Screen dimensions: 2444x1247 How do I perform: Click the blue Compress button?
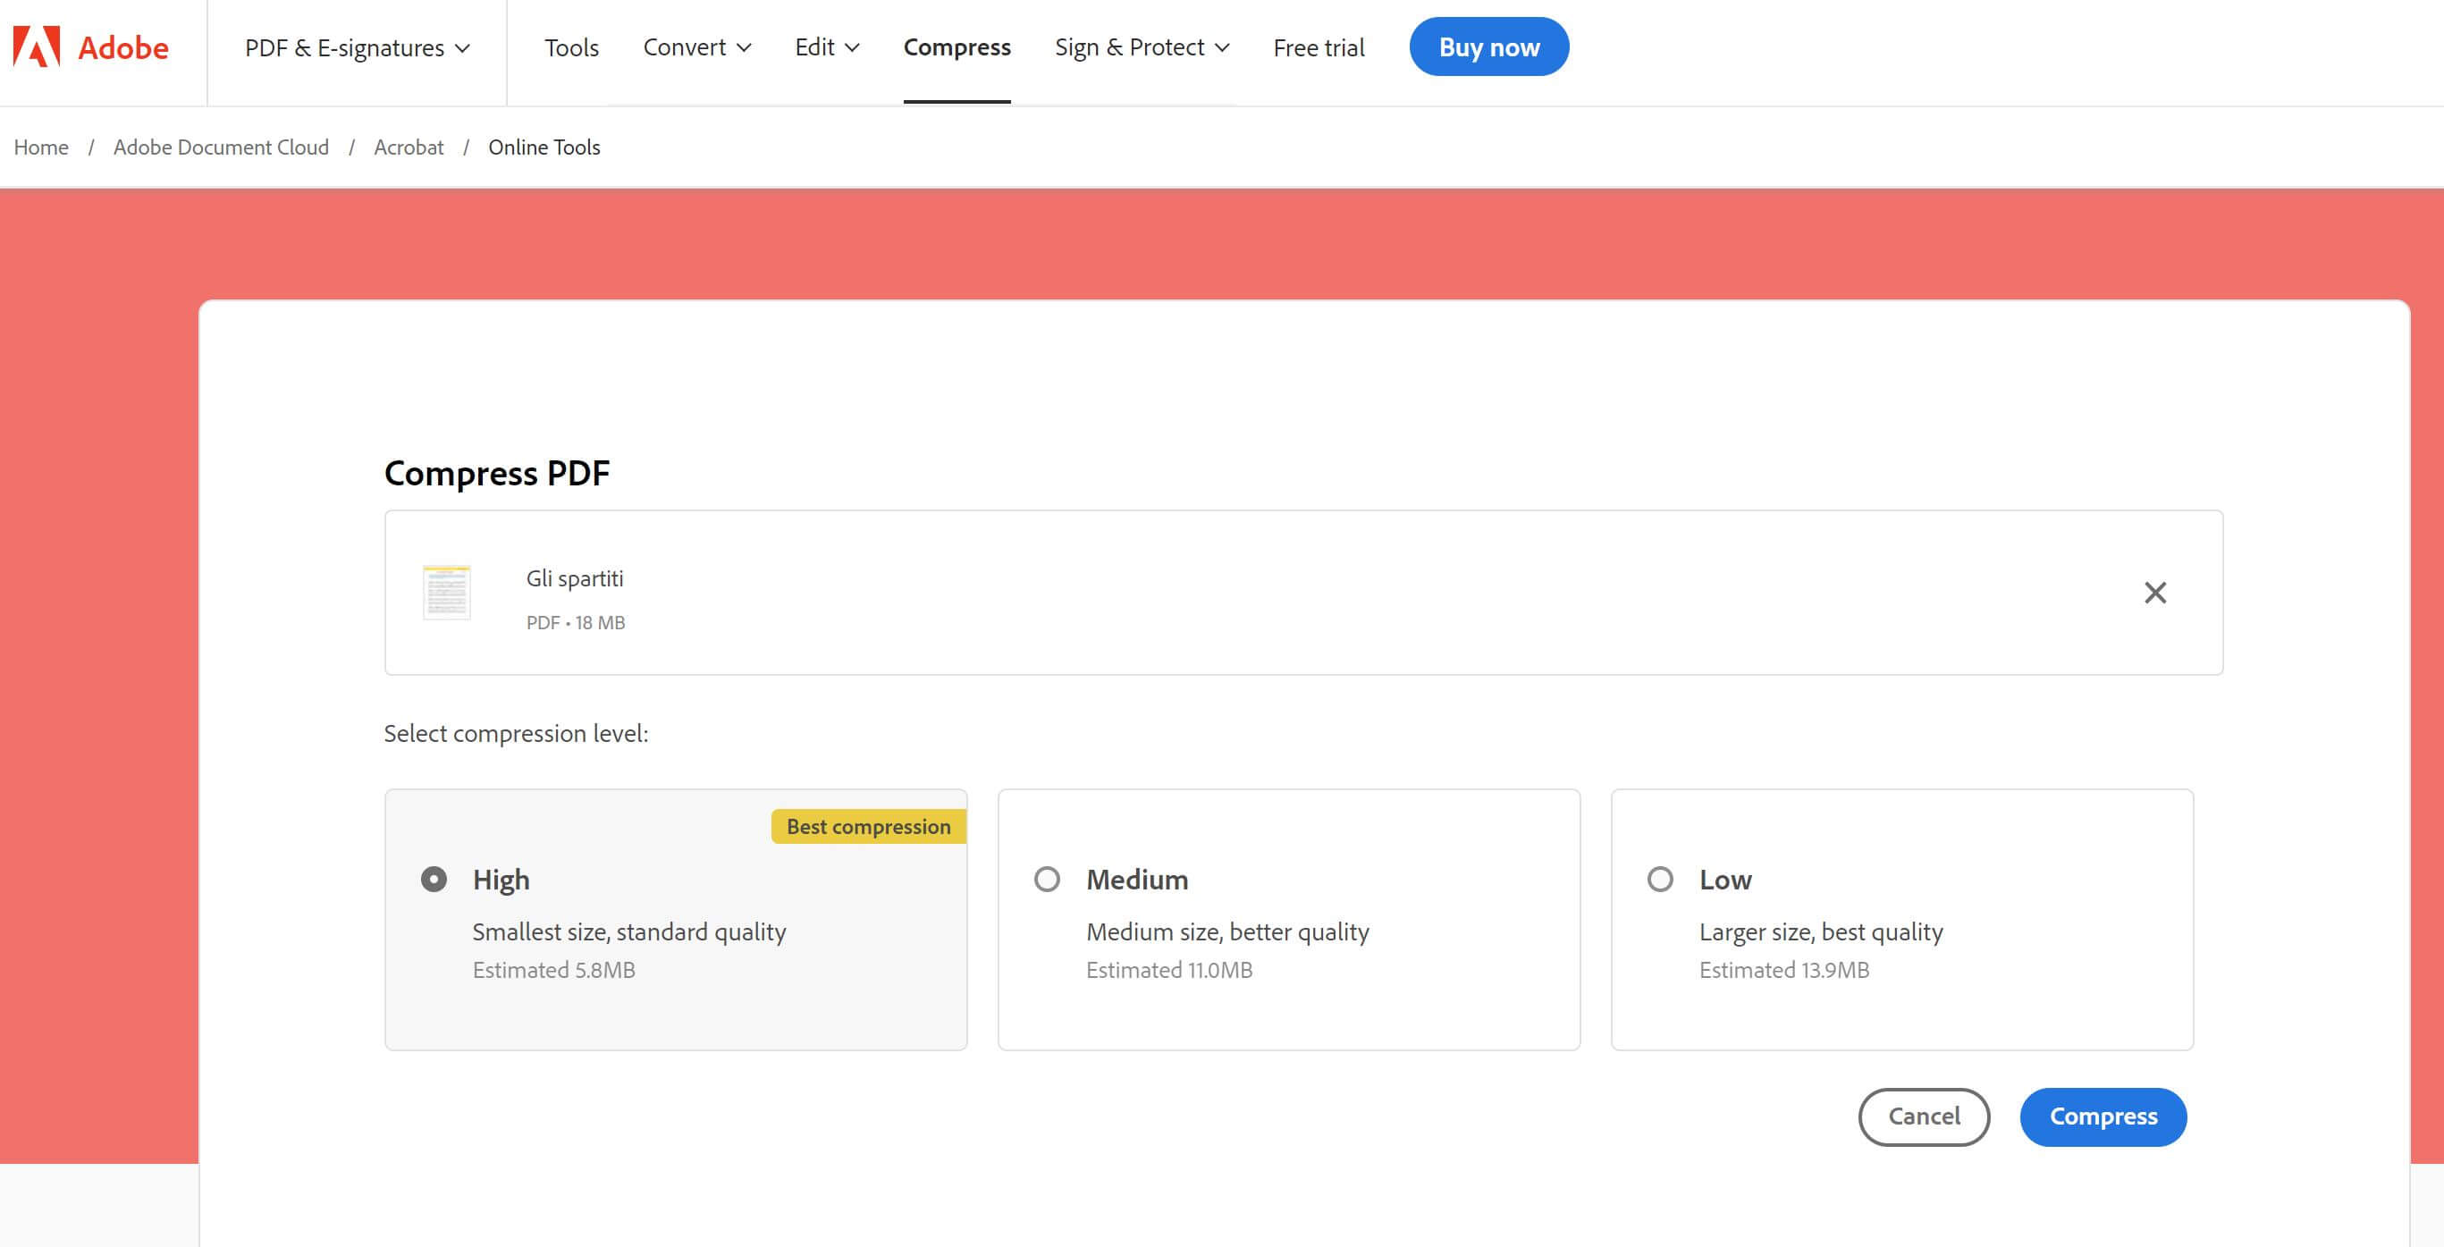pos(2103,1116)
